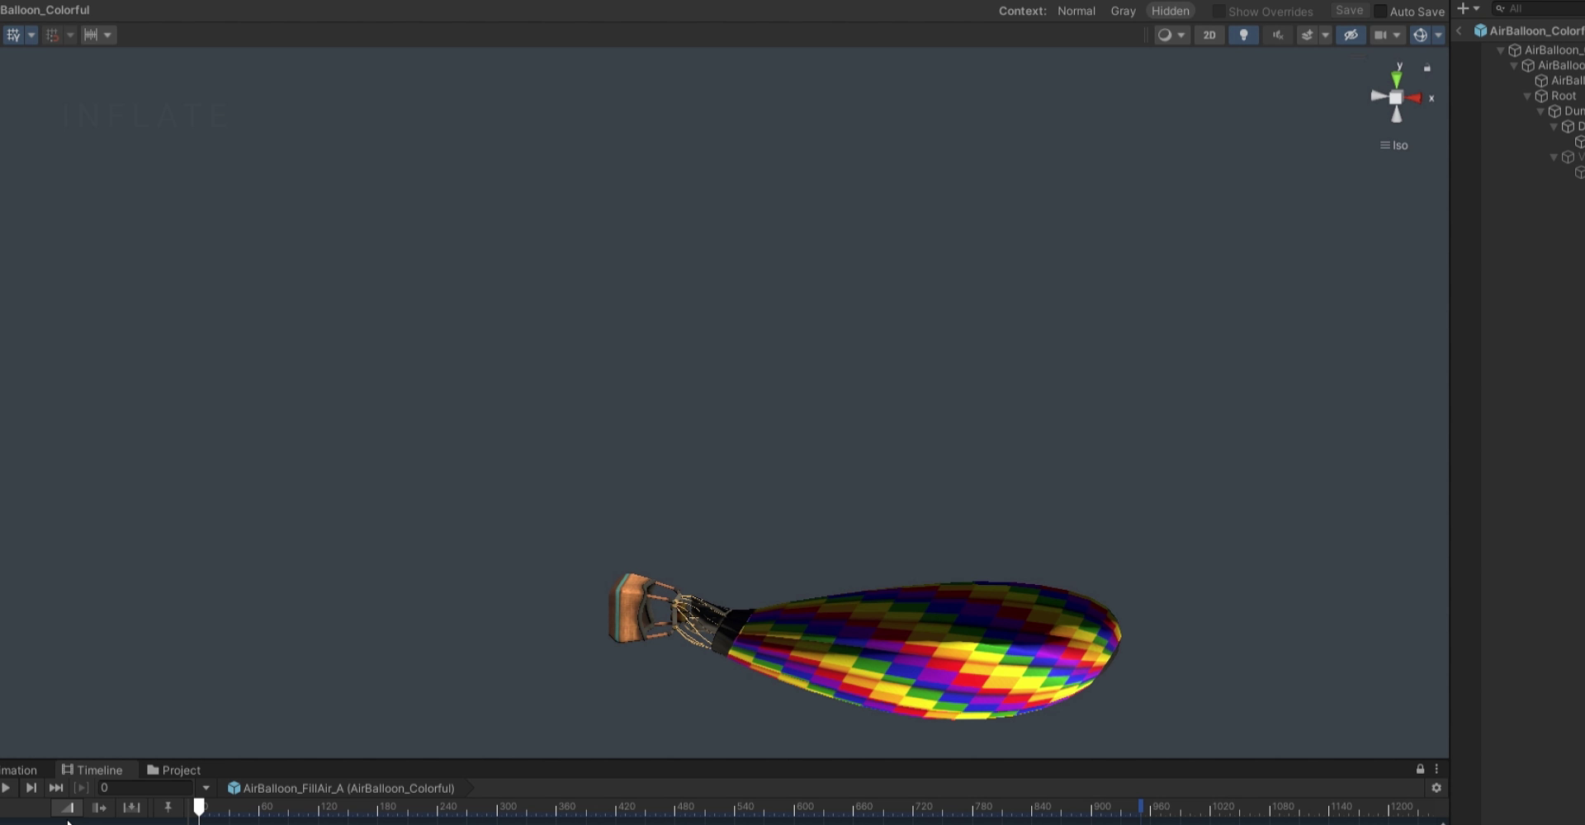Open scene camera settings dropdown arrow
The width and height of the screenshot is (1585, 825).
pyautogui.click(x=1397, y=35)
